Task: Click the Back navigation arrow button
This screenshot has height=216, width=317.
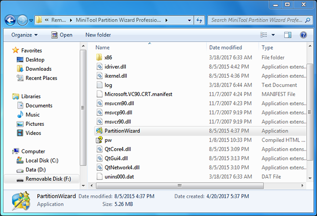Action: pos(10,20)
